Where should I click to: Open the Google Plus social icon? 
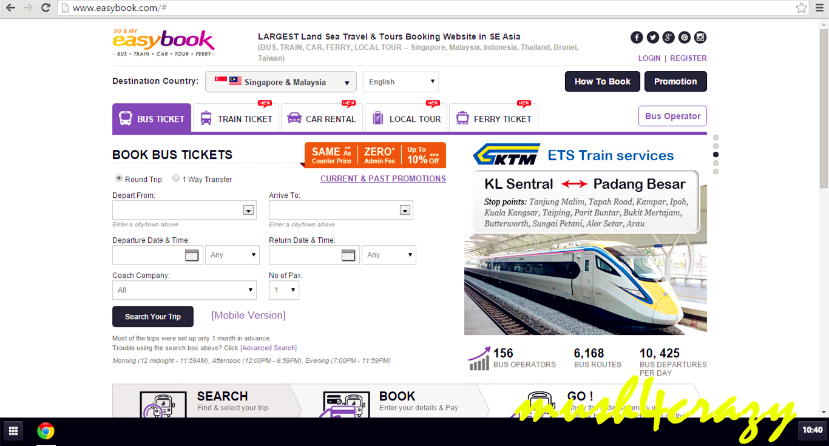[668, 38]
